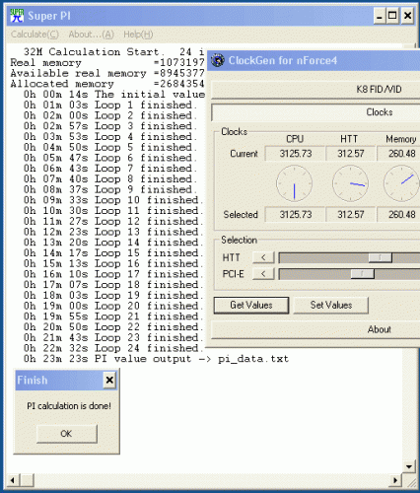Click the 'Available real memory' line
Viewport: 420px width, 493px height.
coord(107,73)
